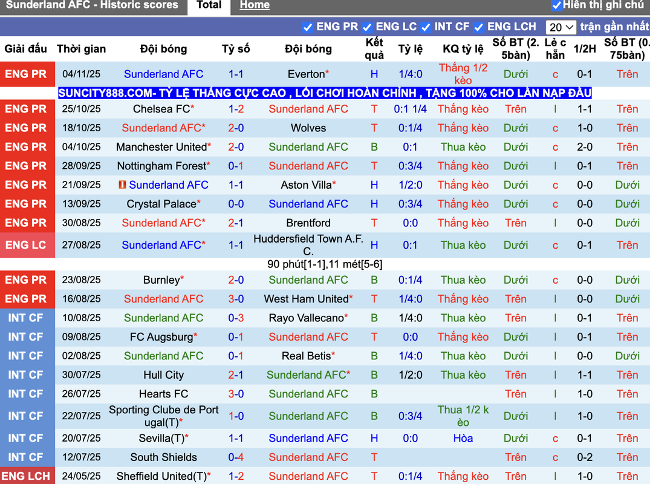Click '90 phút[1-1],11 mét[5-6]' note
This screenshot has width=650, height=484.
point(325,264)
